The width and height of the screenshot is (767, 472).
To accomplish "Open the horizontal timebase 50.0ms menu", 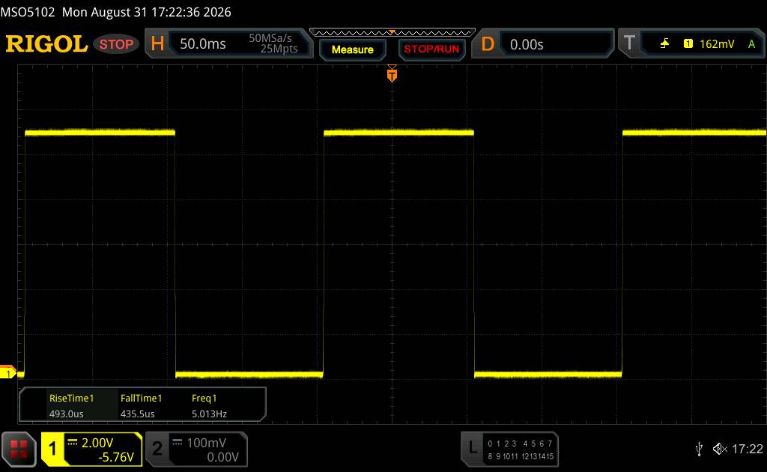I will tap(228, 43).
